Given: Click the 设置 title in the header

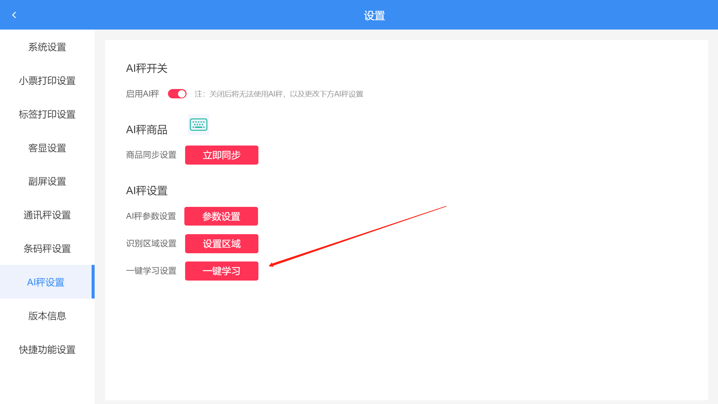Looking at the screenshot, I should 374,16.
